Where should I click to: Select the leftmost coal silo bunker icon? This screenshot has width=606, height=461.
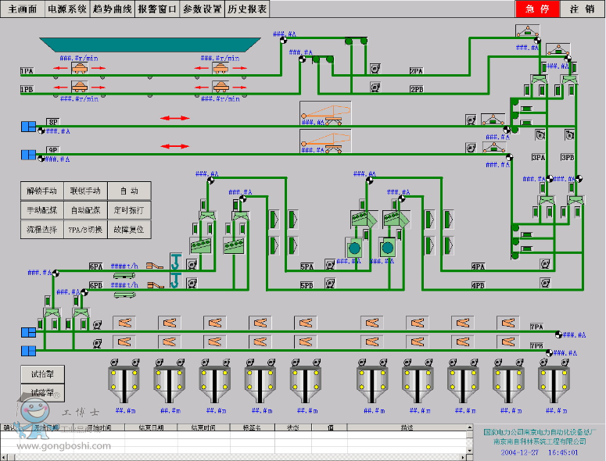[124, 381]
